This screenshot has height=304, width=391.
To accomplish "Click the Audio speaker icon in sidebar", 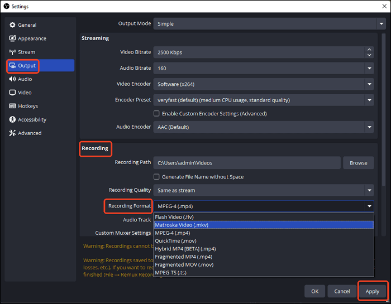I will point(12,79).
